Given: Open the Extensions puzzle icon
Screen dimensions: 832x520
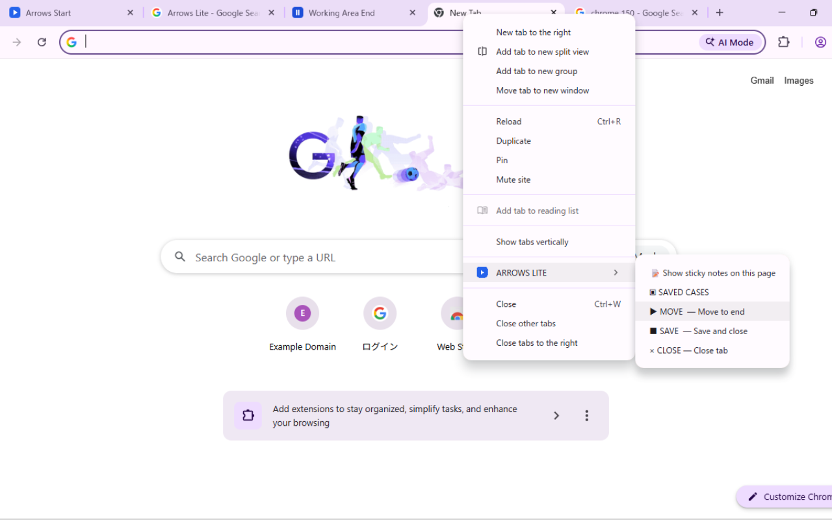Looking at the screenshot, I should point(784,42).
